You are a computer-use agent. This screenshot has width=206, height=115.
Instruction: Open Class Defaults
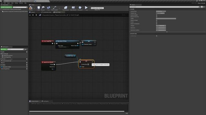[x=73, y=8]
